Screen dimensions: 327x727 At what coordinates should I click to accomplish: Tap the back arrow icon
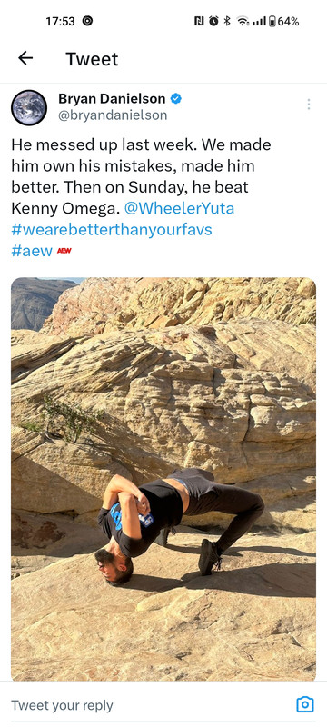(25, 58)
